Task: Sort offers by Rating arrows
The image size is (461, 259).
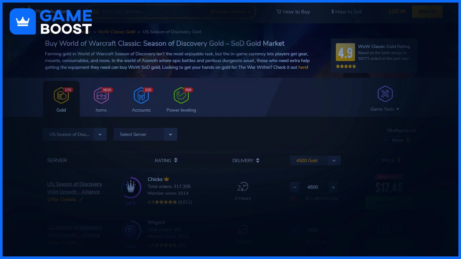Action: (176, 161)
